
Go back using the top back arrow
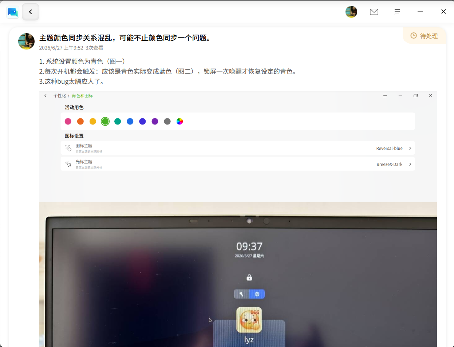pyautogui.click(x=31, y=12)
